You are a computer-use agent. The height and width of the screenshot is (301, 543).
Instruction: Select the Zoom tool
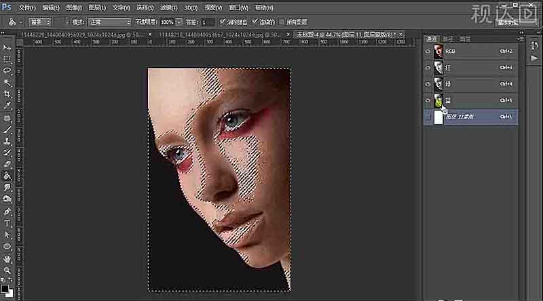(x=7, y=270)
